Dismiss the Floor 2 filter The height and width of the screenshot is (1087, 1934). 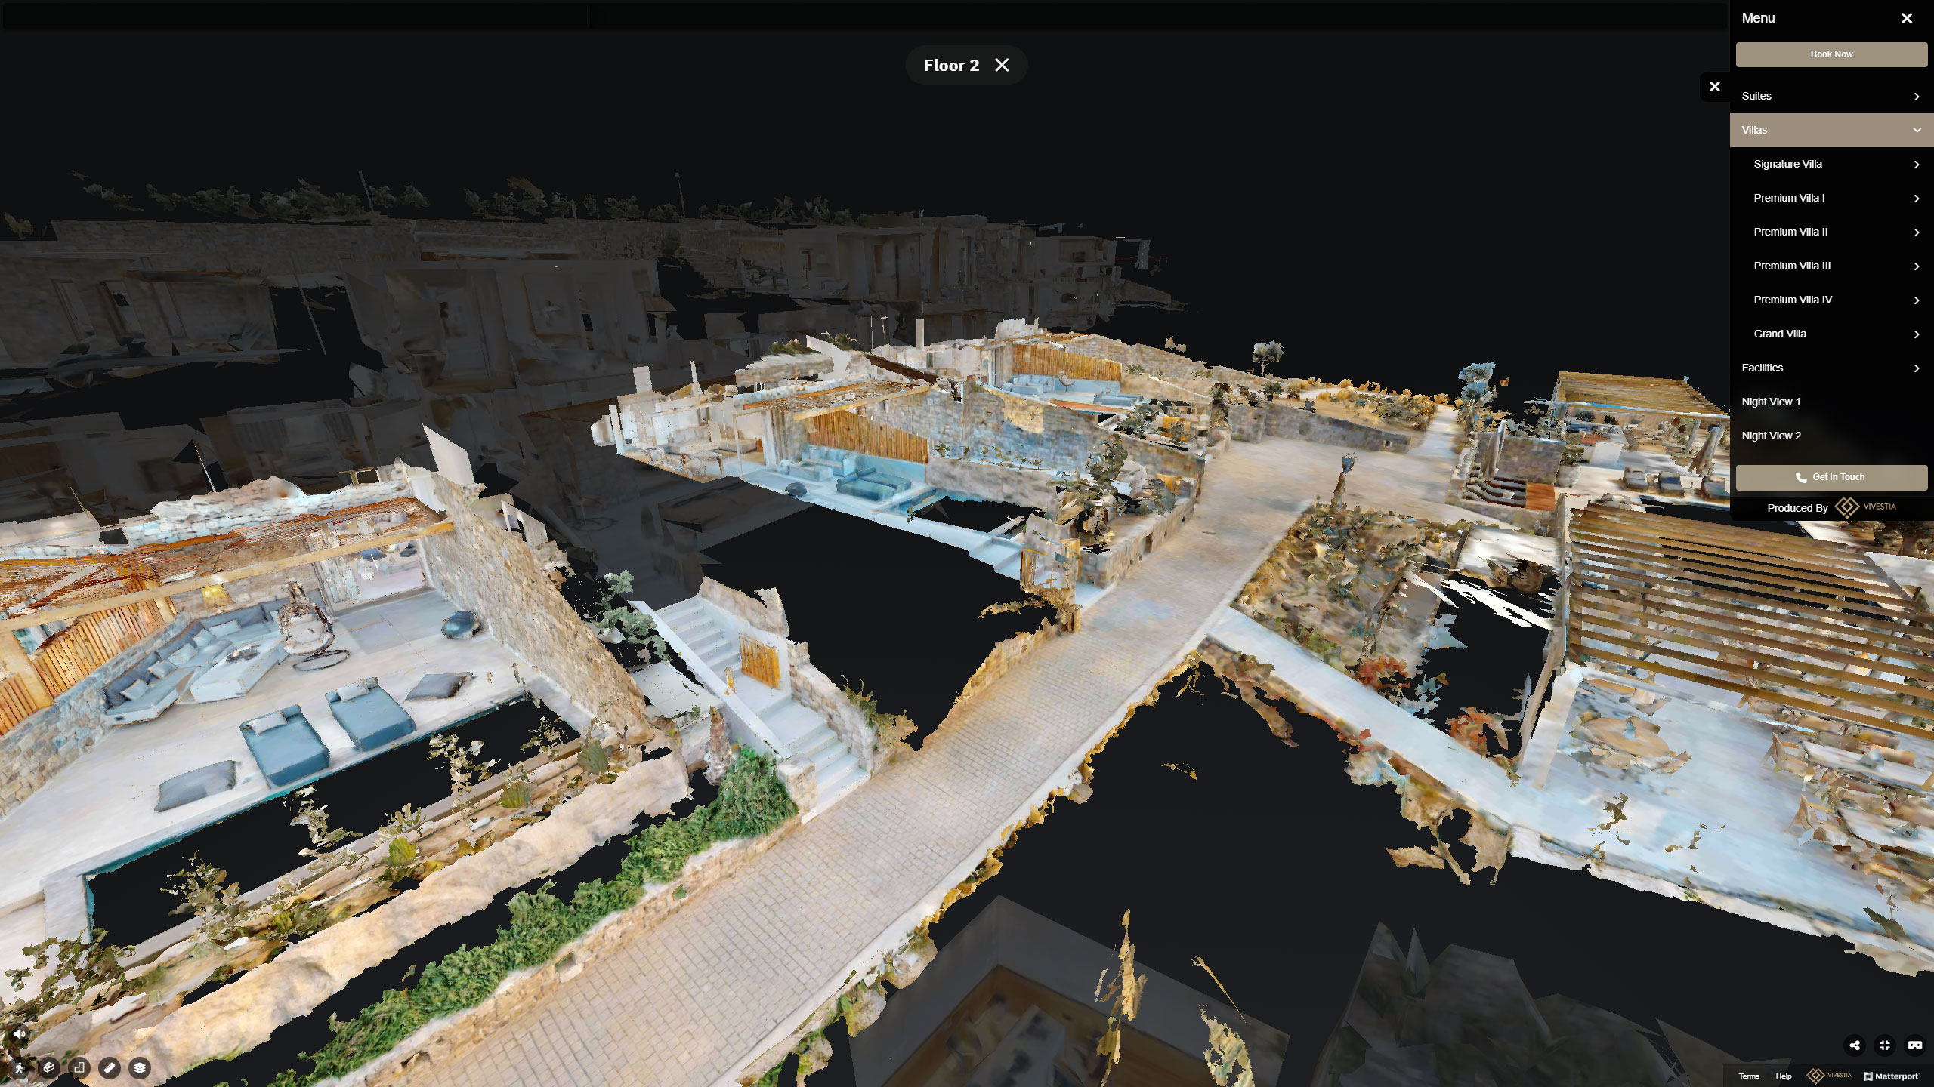pyautogui.click(x=1002, y=65)
